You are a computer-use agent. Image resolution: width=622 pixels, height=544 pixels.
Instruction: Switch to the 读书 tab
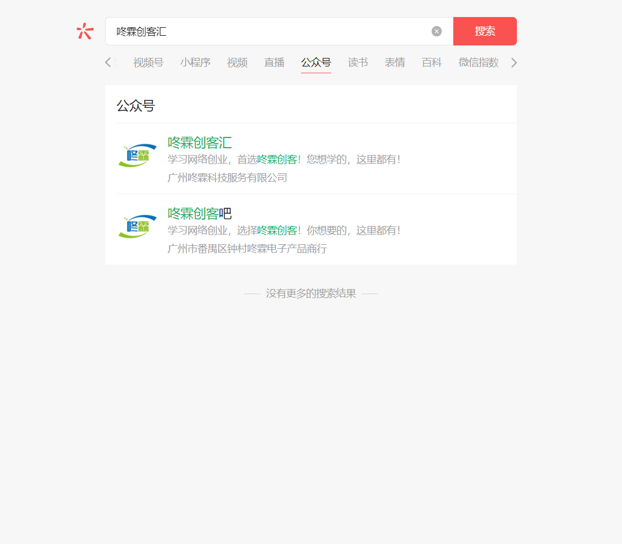(x=357, y=62)
